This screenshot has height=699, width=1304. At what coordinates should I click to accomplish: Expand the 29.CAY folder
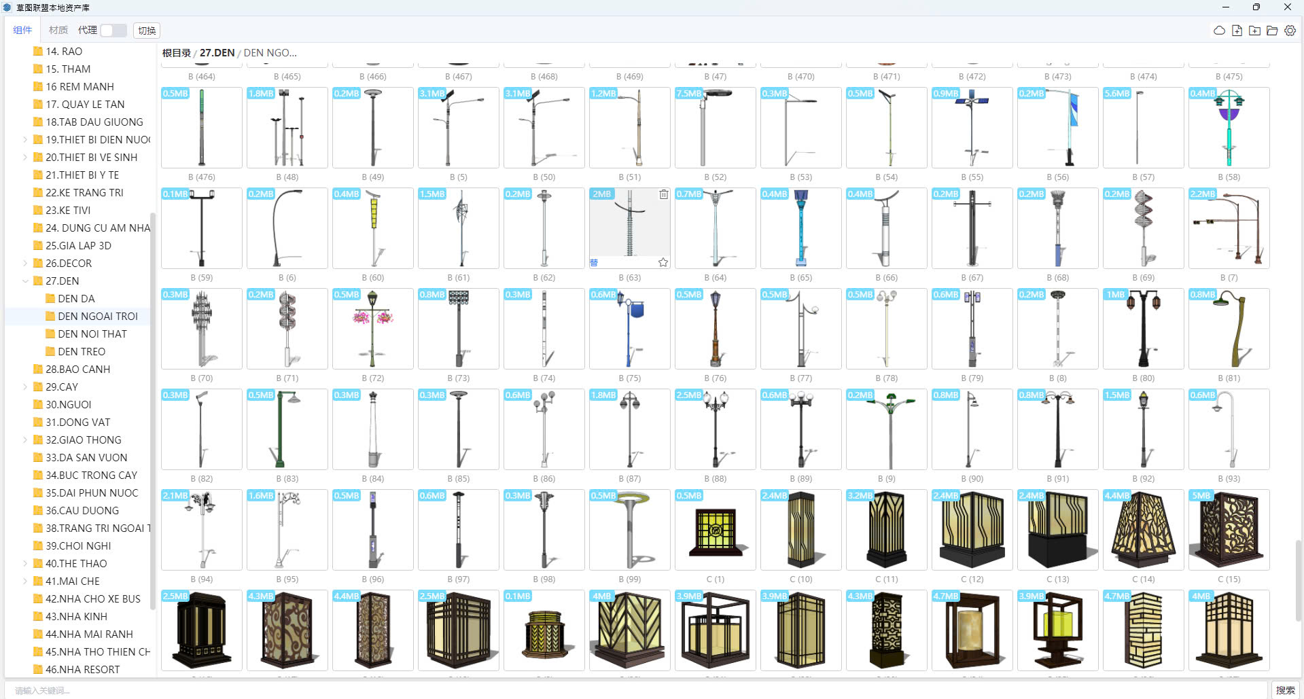tap(25, 387)
